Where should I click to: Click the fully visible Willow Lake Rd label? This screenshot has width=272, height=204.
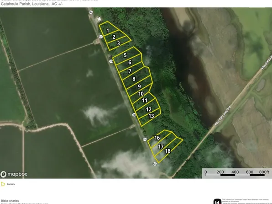click(x=223, y=116)
